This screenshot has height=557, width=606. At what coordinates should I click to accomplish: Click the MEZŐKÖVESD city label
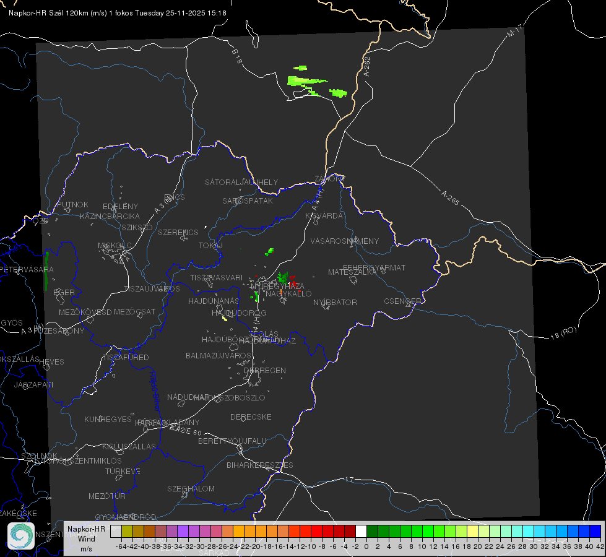tap(85, 312)
